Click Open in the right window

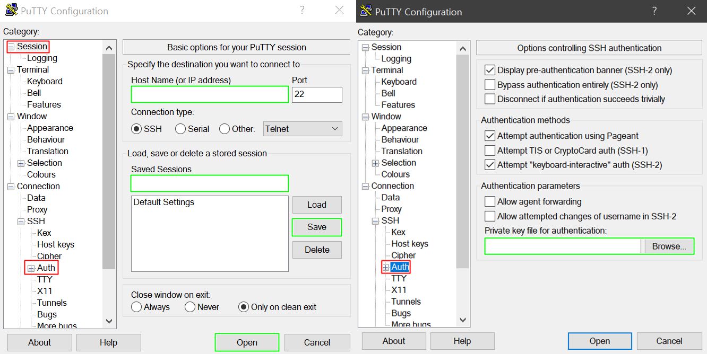[x=600, y=341]
